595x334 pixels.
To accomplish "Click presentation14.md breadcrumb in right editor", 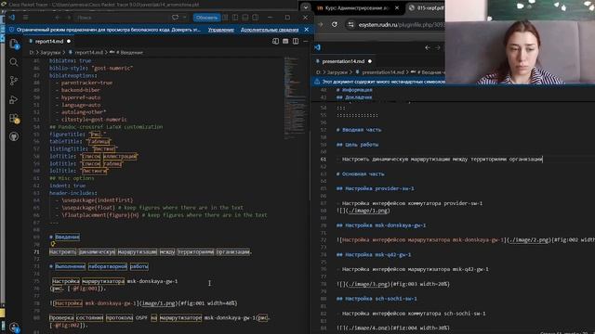I will (x=382, y=72).
